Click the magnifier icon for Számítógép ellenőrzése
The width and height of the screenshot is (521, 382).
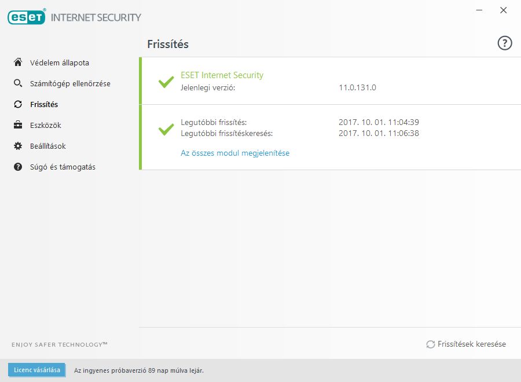pos(18,83)
